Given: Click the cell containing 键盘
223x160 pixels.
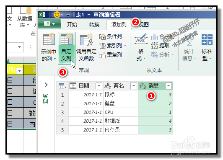Looking at the screenshot, I should pyautogui.click(x=121, y=103).
